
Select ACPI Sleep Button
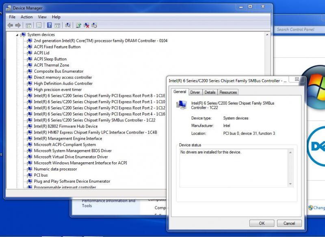pos(50,59)
